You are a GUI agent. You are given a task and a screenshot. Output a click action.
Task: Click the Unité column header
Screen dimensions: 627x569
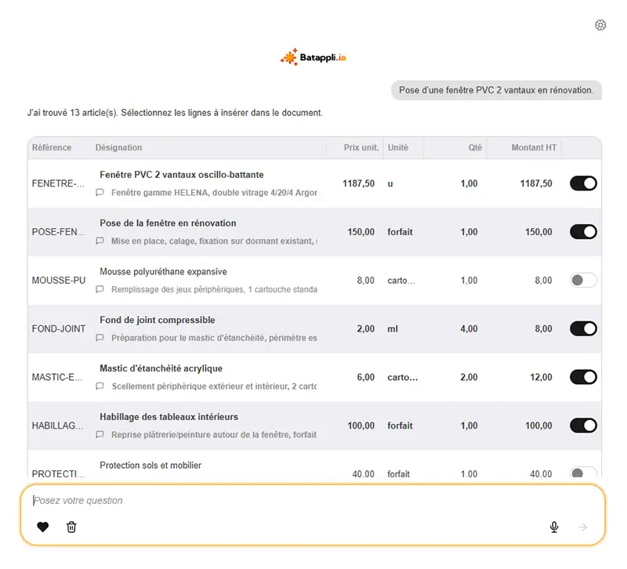click(x=398, y=147)
